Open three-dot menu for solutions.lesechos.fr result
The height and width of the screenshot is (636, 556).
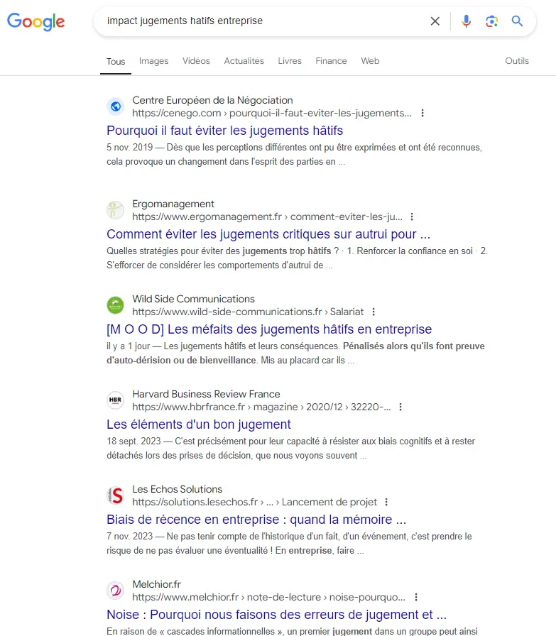pos(386,502)
